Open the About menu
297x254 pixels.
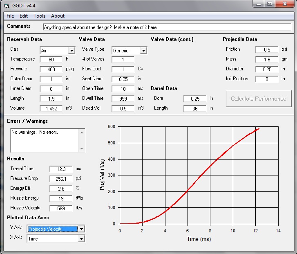[58, 16]
